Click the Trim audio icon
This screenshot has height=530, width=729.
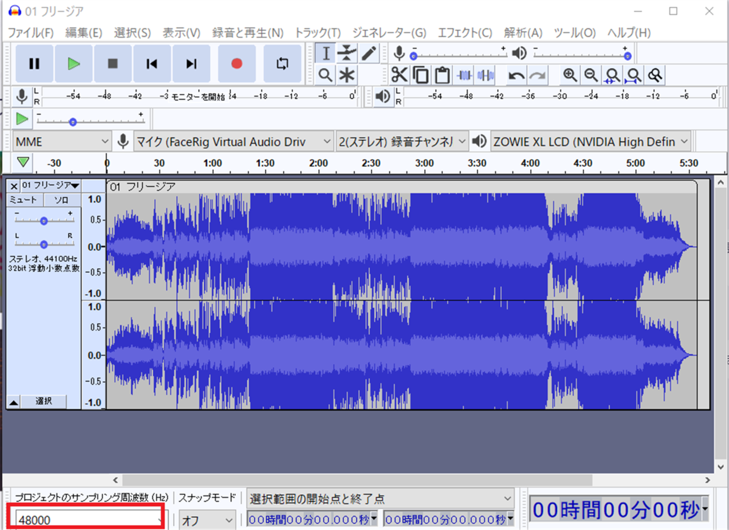464,75
